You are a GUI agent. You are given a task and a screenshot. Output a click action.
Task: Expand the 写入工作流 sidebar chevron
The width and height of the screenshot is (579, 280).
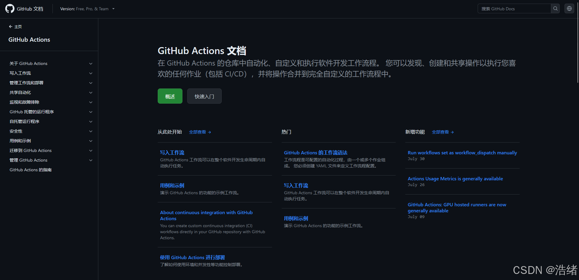click(x=91, y=73)
